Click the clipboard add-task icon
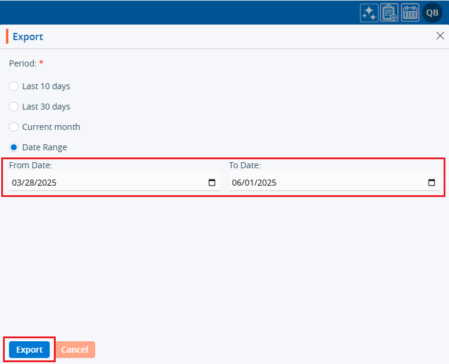This screenshot has width=449, height=364. click(x=389, y=13)
